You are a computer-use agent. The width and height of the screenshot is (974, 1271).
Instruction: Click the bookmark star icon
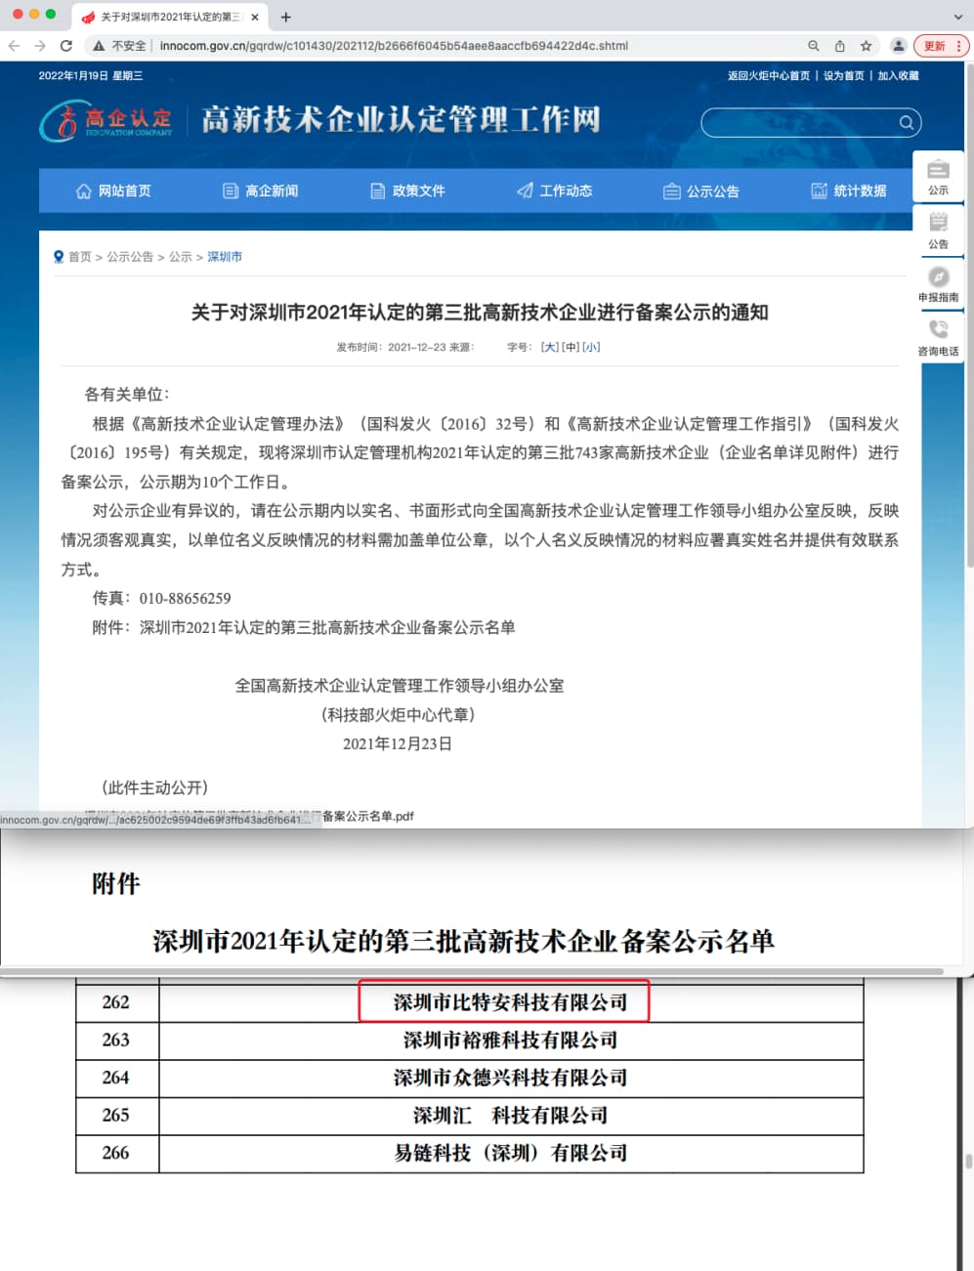[x=866, y=46]
